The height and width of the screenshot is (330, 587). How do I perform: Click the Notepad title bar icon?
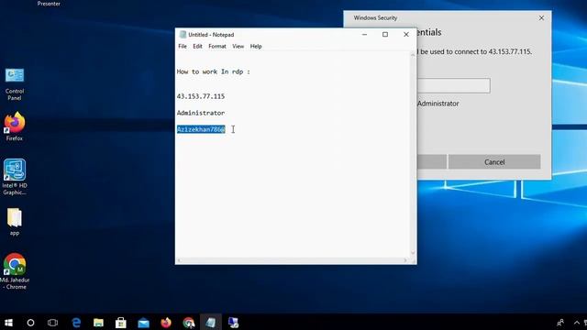coord(183,35)
